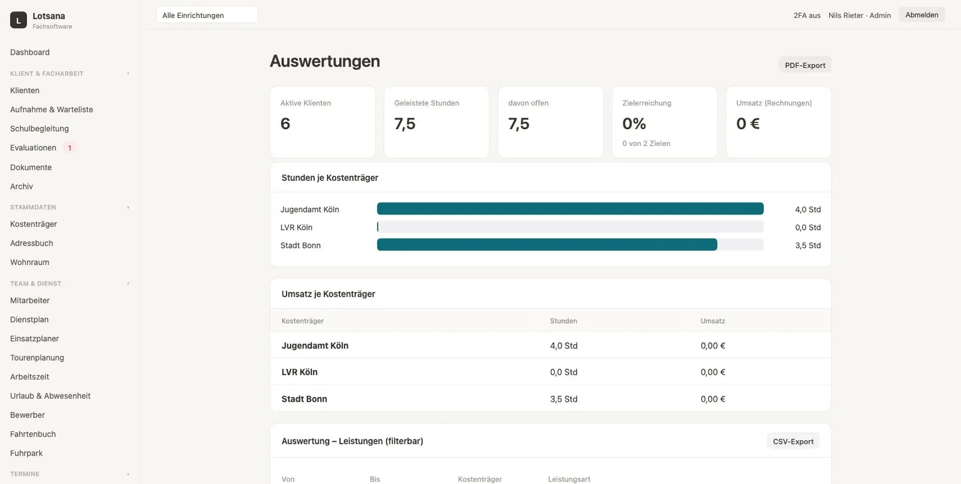The height and width of the screenshot is (484, 961).
Task: Navigate to Schulbegleitung
Action: click(40, 129)
